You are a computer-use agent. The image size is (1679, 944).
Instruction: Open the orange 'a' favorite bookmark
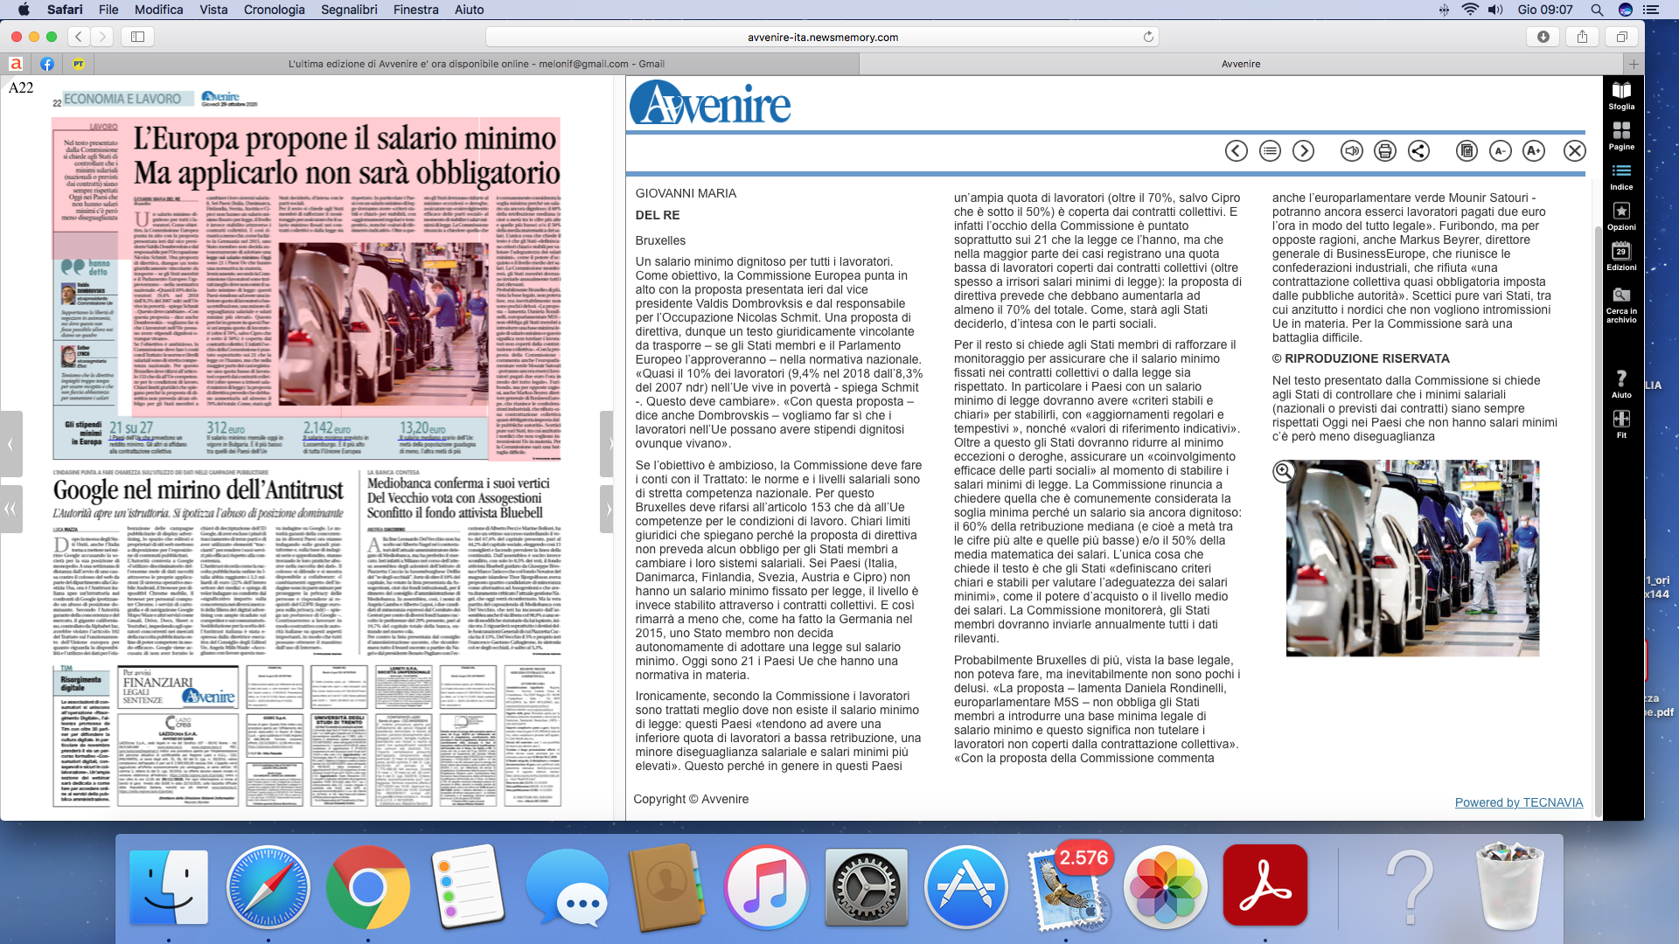(x=16, y=64)
